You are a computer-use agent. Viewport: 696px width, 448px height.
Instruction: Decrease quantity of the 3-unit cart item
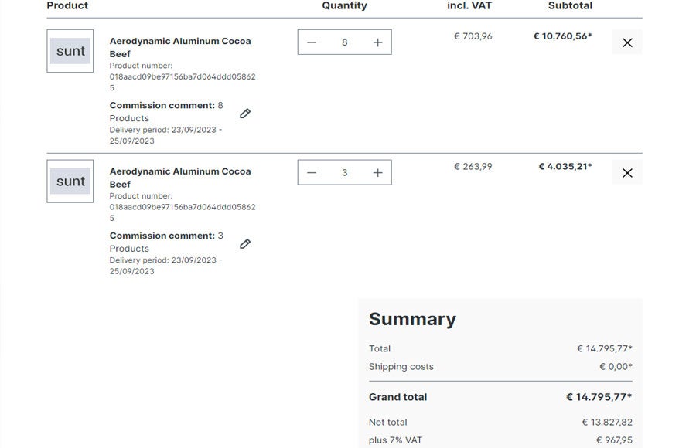click(x=312, y=173)
